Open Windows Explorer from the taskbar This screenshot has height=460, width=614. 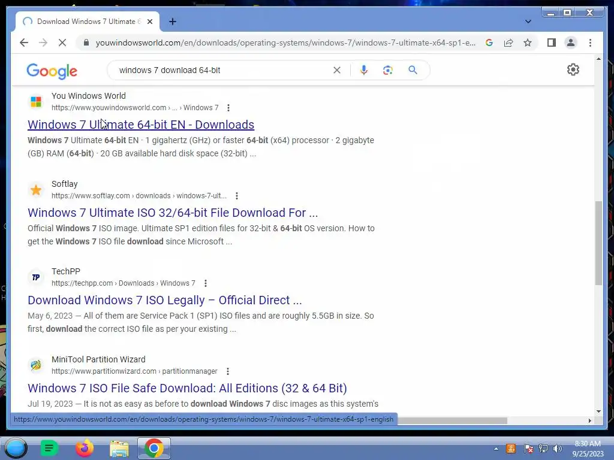pyautogui.click(x=119, y=448)
